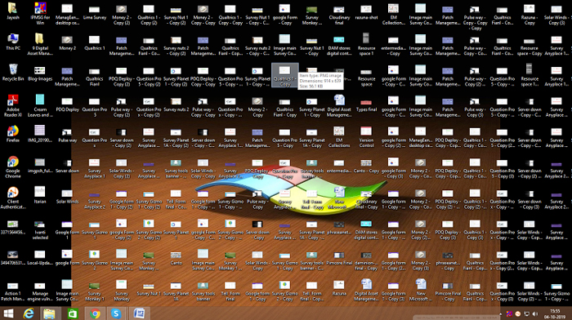Open the Windows Start button
Screen dimensions: 572x320
8,313
